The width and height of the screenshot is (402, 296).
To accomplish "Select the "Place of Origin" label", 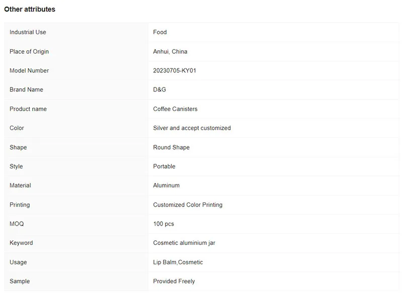I will 29,51.
